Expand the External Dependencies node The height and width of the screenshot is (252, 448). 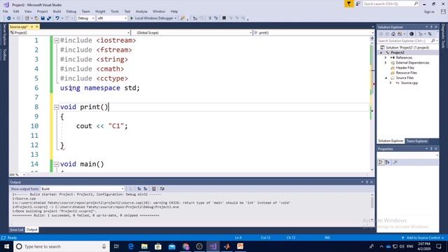pyautogui.click(x=386, y=63)
